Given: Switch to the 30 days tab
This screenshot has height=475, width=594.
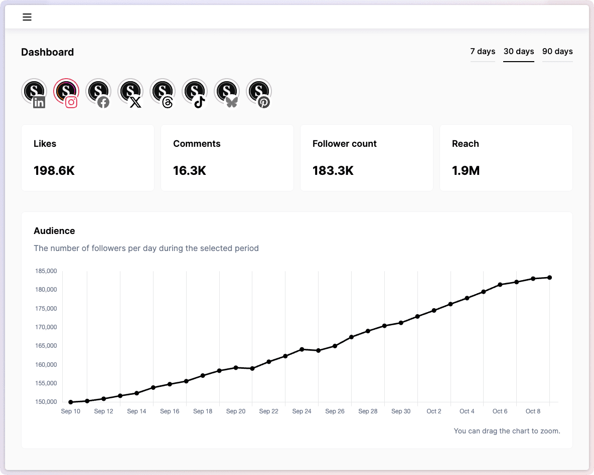Looking at the screenshot, I should tap(519, 52).
